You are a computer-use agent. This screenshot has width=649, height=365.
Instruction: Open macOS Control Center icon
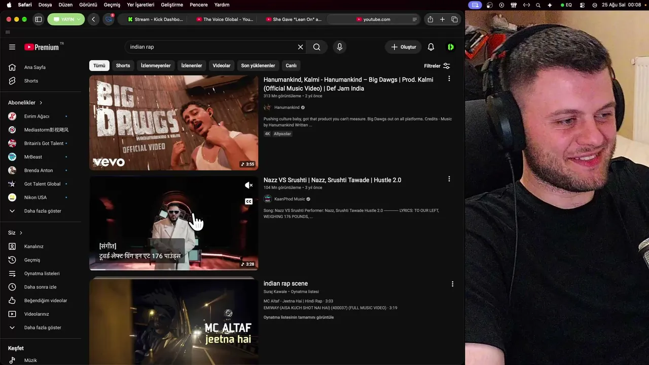click(x=582, y=5)
